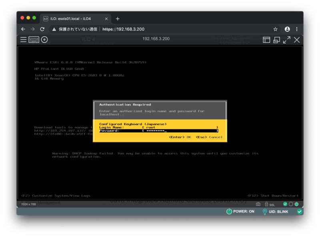Click the bottom-right green checkmark status
This screenshot has height=237, width=320.
pyautogui.click(x=299, y=212)
